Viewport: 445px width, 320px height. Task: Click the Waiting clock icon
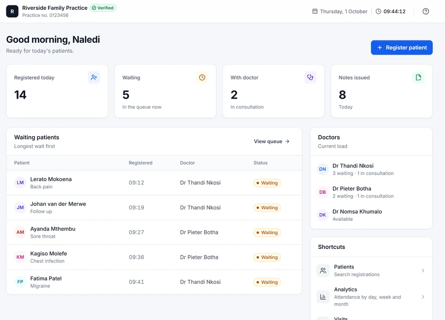[202, 78]
